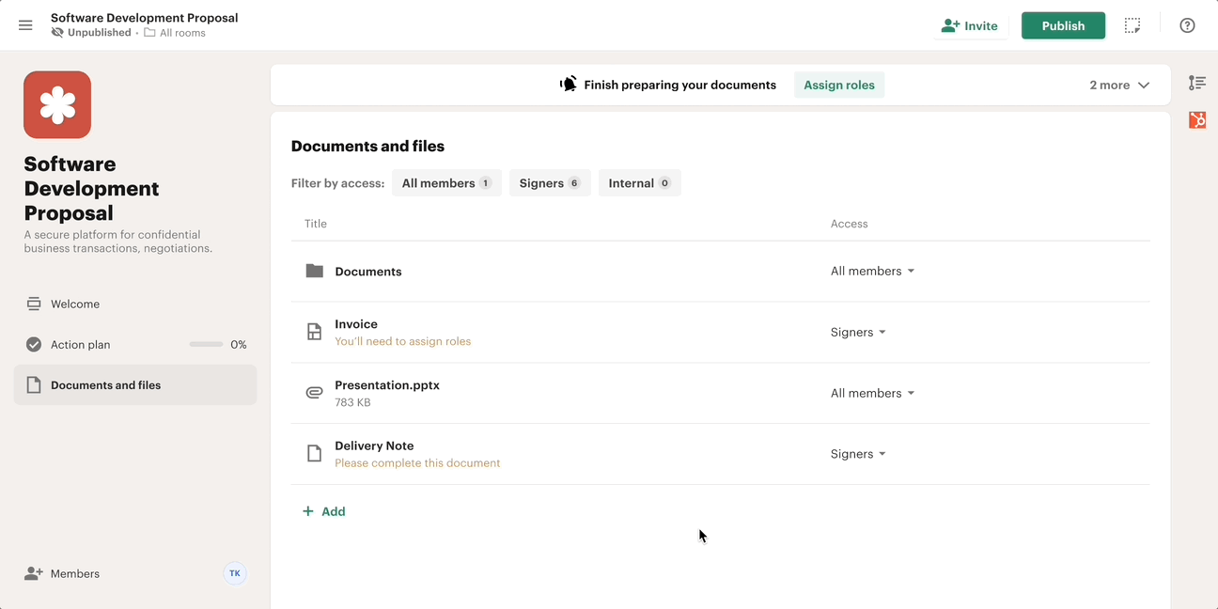Screen dimensions: 1218x609
Task: Open access dropdown for Documents folder
Action: click(872, 271)
